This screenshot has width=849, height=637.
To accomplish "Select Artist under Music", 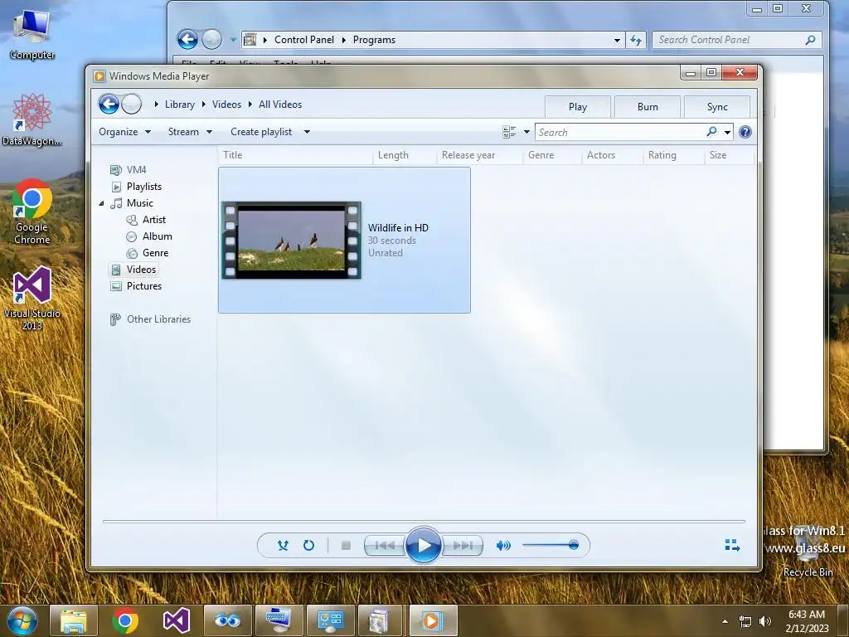I will point(153,219).
